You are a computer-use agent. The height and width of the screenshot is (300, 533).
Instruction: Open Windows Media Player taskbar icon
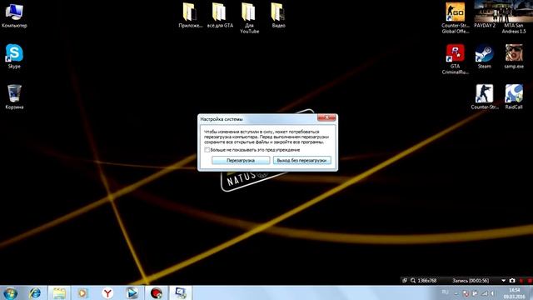[82, 292]
